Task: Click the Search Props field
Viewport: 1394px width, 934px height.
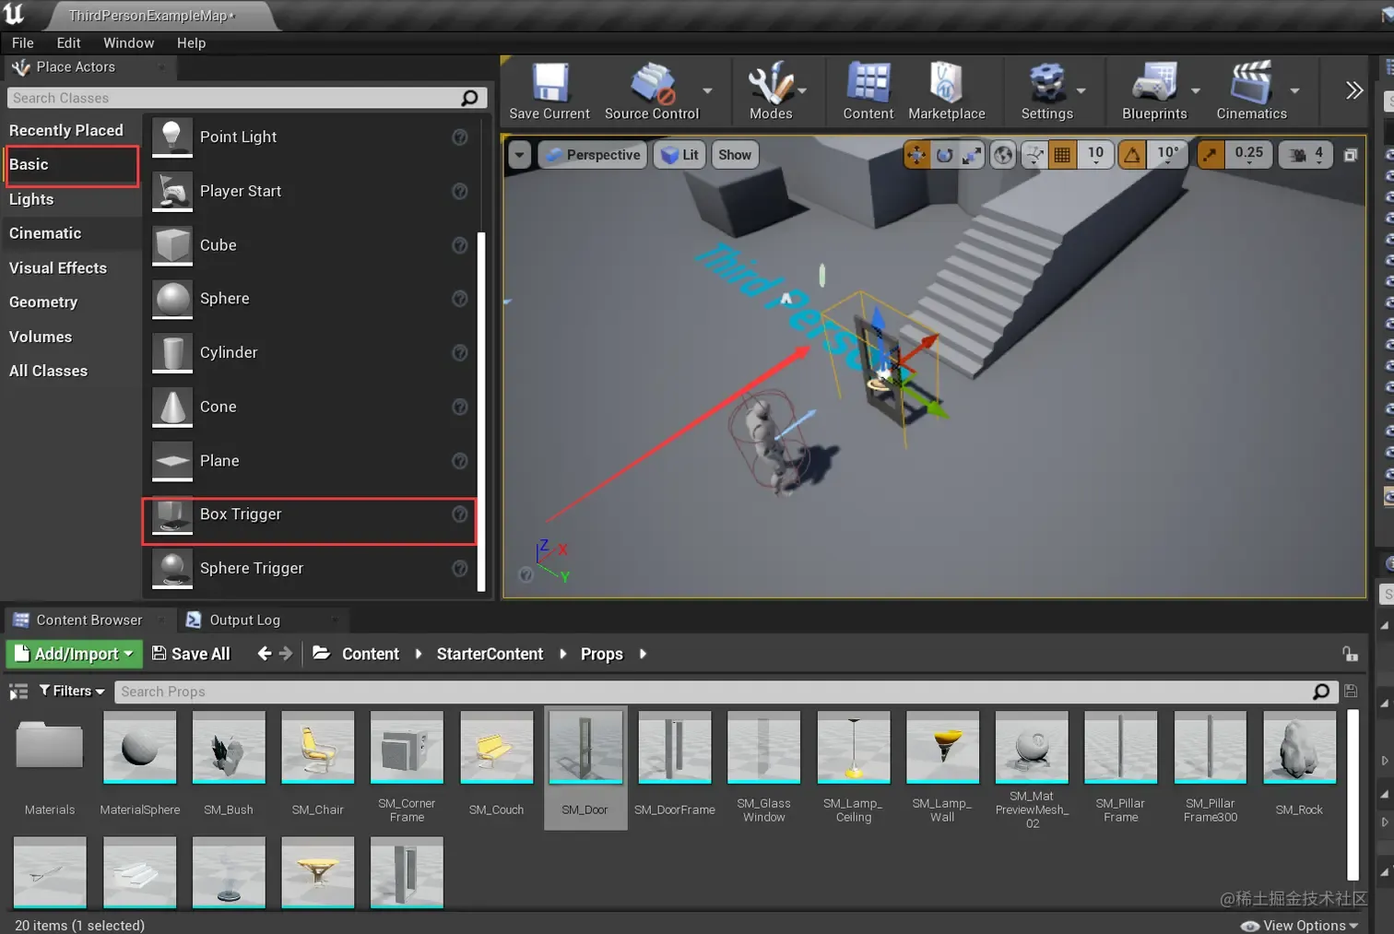Action: pos(725,692)
